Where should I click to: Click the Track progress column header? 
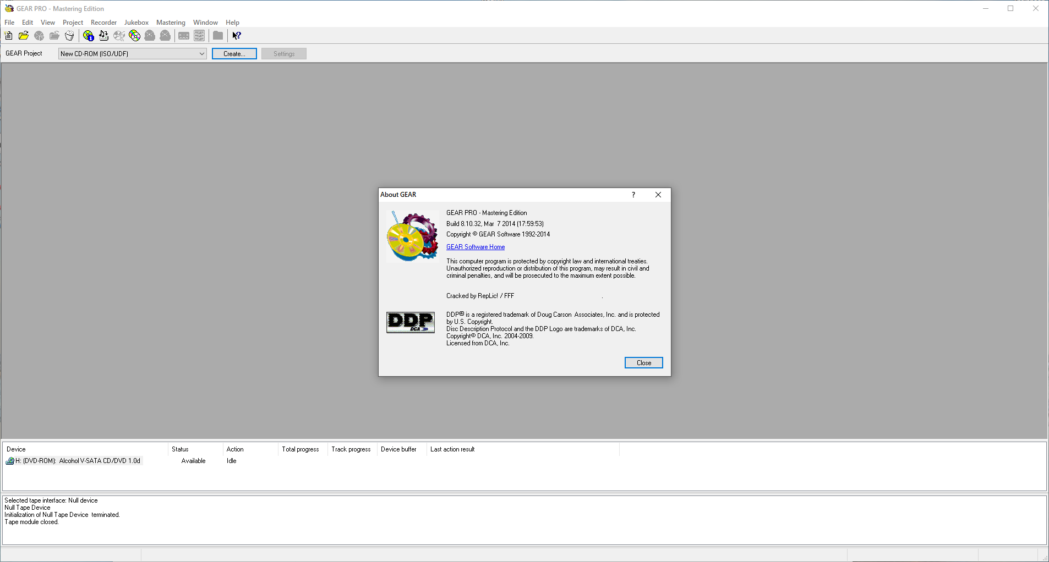coord(352,449)
